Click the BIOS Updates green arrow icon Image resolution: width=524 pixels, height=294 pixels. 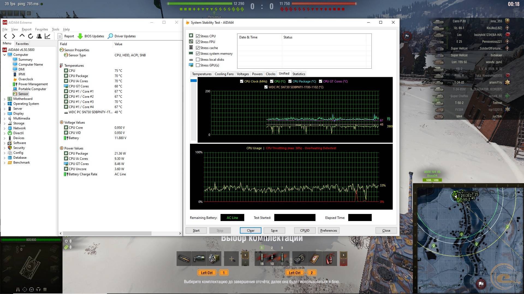coord(80,36)
